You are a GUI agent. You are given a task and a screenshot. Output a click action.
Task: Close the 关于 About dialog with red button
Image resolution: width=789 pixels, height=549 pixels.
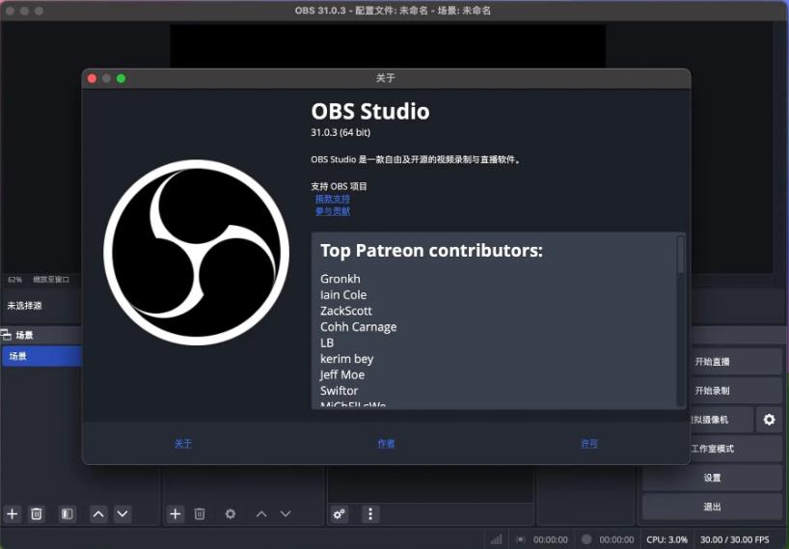(92, 78)
